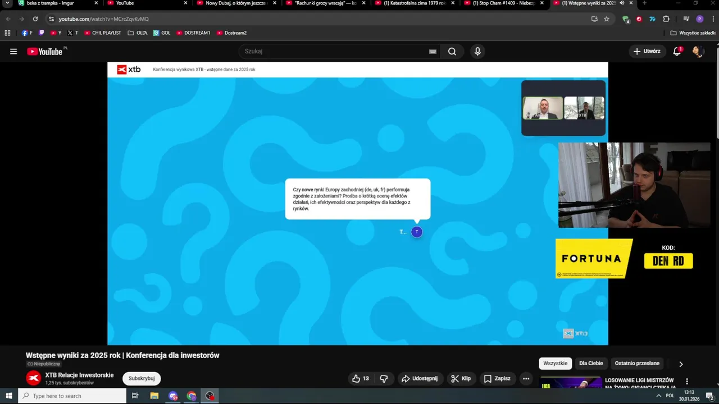Screen dimensions: 719x404
Task: Open the XTB Relacje Inwestorskie channel avatar
Action: click(x=34, y=378)
